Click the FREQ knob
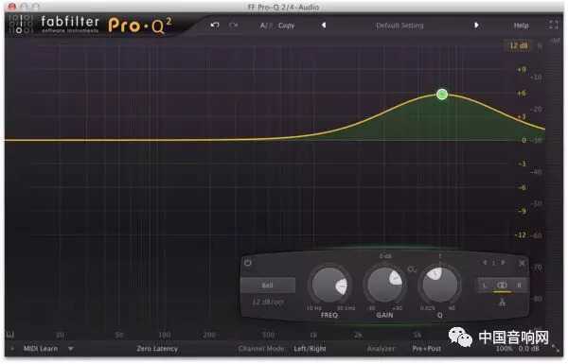 coord(329,286)
